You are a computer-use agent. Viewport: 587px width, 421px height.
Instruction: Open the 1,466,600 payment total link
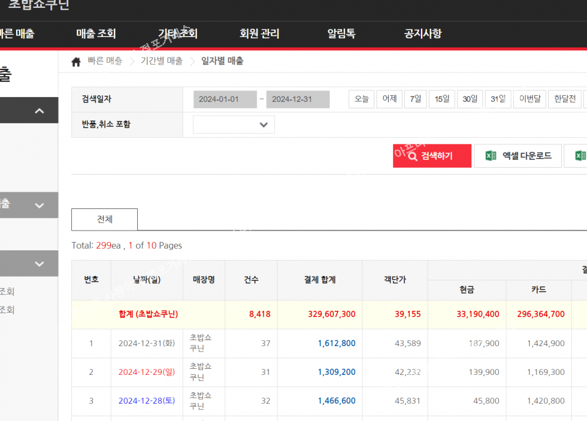(x=337, y=401)
